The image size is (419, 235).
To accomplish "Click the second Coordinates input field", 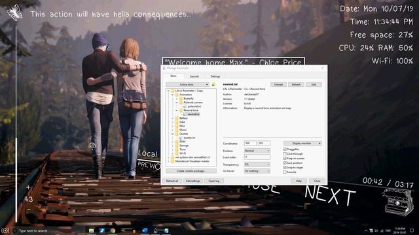I will tap(264, 144).
